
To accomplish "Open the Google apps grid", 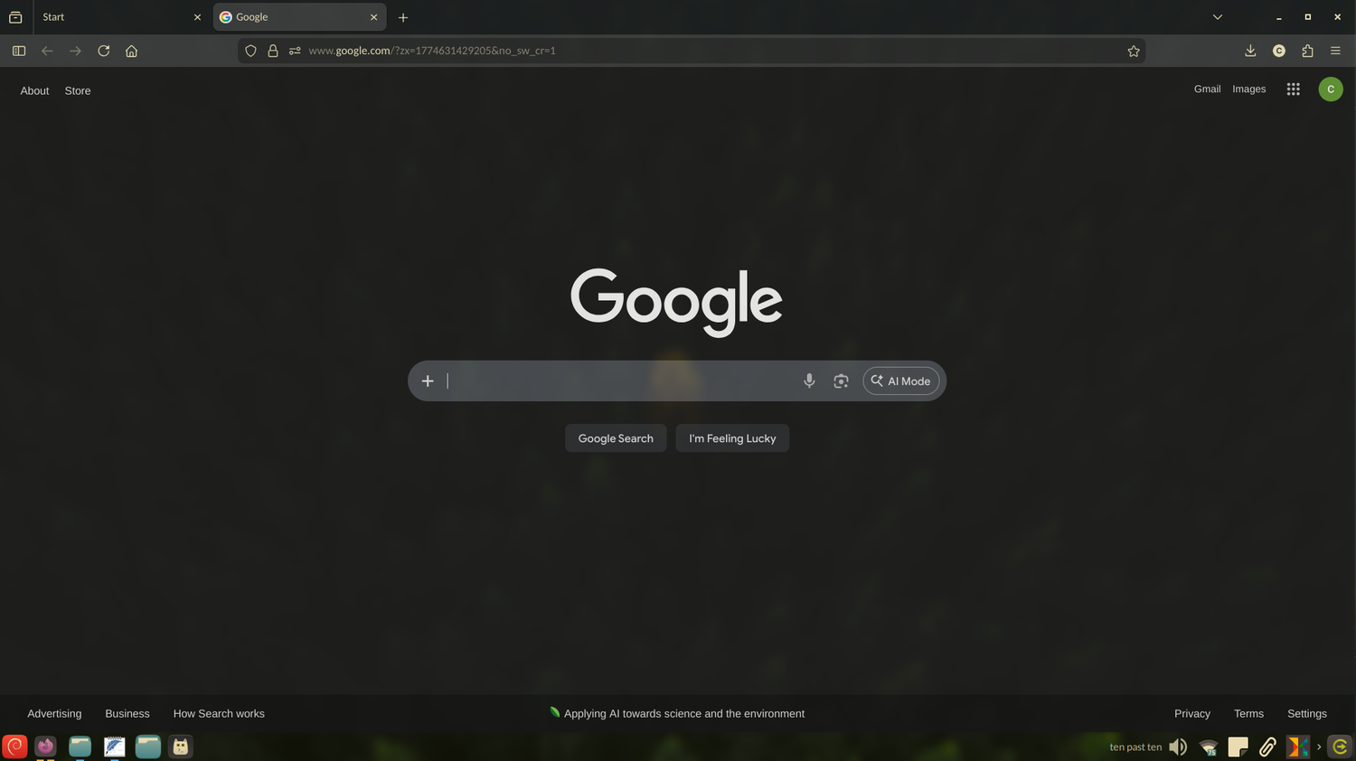I will [1294, 89].
